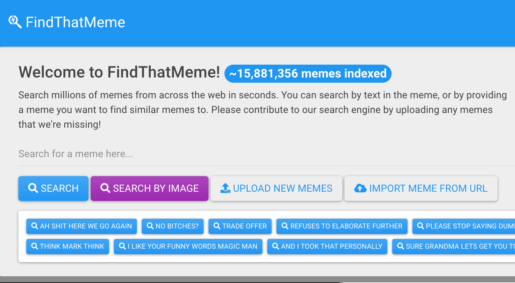Screen dimensions: 515x283
Task: Click the magnifier icon inside SEARCH BY IMAGE
Action: click(x=105, y=188)
